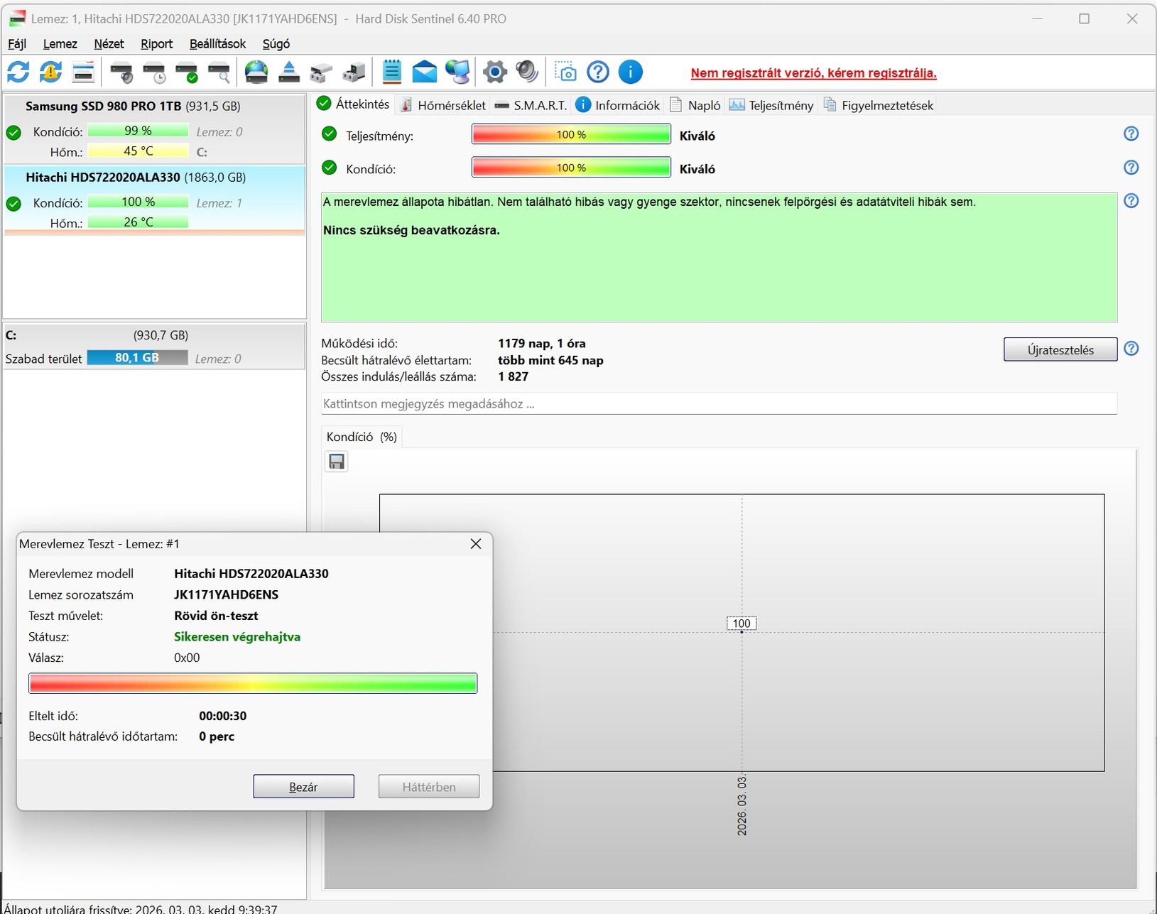Screen dimensions: 1157x914
Task: Open the teal notepad report icon
Action: click(x=392, y=72)
